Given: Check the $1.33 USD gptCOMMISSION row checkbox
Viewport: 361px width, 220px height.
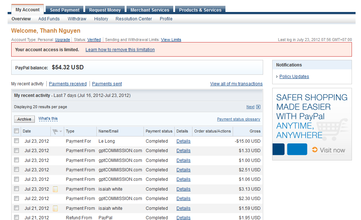Looking at the screenshot, I should pyautogui.click(x=17, y=150).
